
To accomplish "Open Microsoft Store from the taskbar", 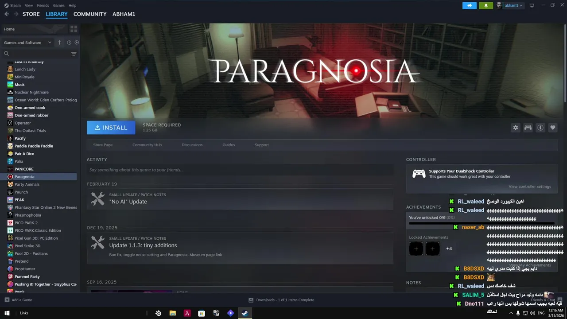I will [x=202, y=313].
